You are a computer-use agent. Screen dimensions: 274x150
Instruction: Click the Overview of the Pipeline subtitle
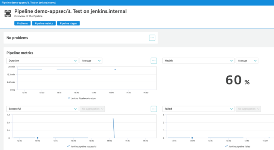(28, 16)
